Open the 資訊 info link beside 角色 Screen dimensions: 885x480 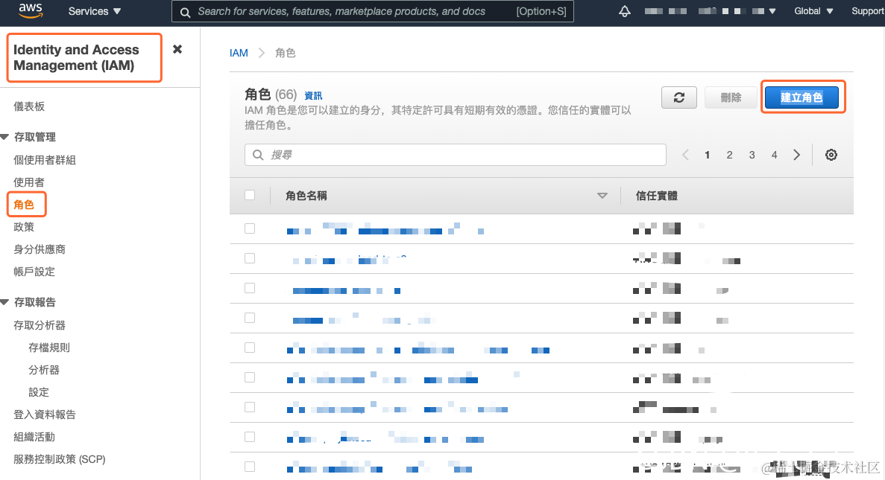pyautogui.click(x=313, y=96)
